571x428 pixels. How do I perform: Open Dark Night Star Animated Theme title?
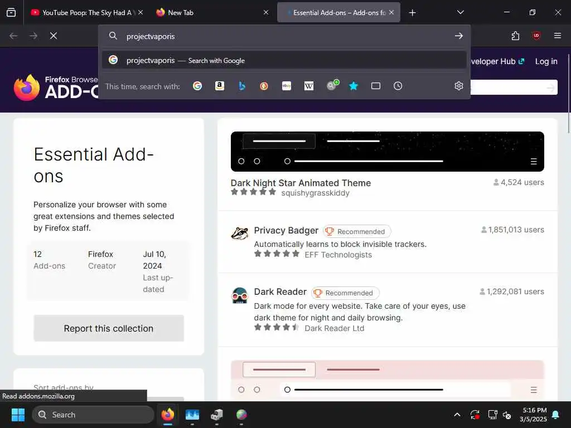301,183
